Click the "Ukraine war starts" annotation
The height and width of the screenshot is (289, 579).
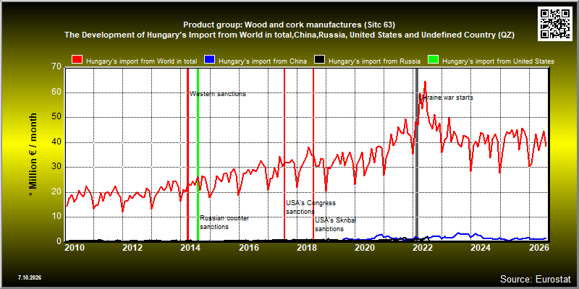(x=446, y=98)
